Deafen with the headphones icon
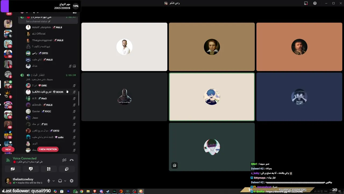 pos(60,181)
